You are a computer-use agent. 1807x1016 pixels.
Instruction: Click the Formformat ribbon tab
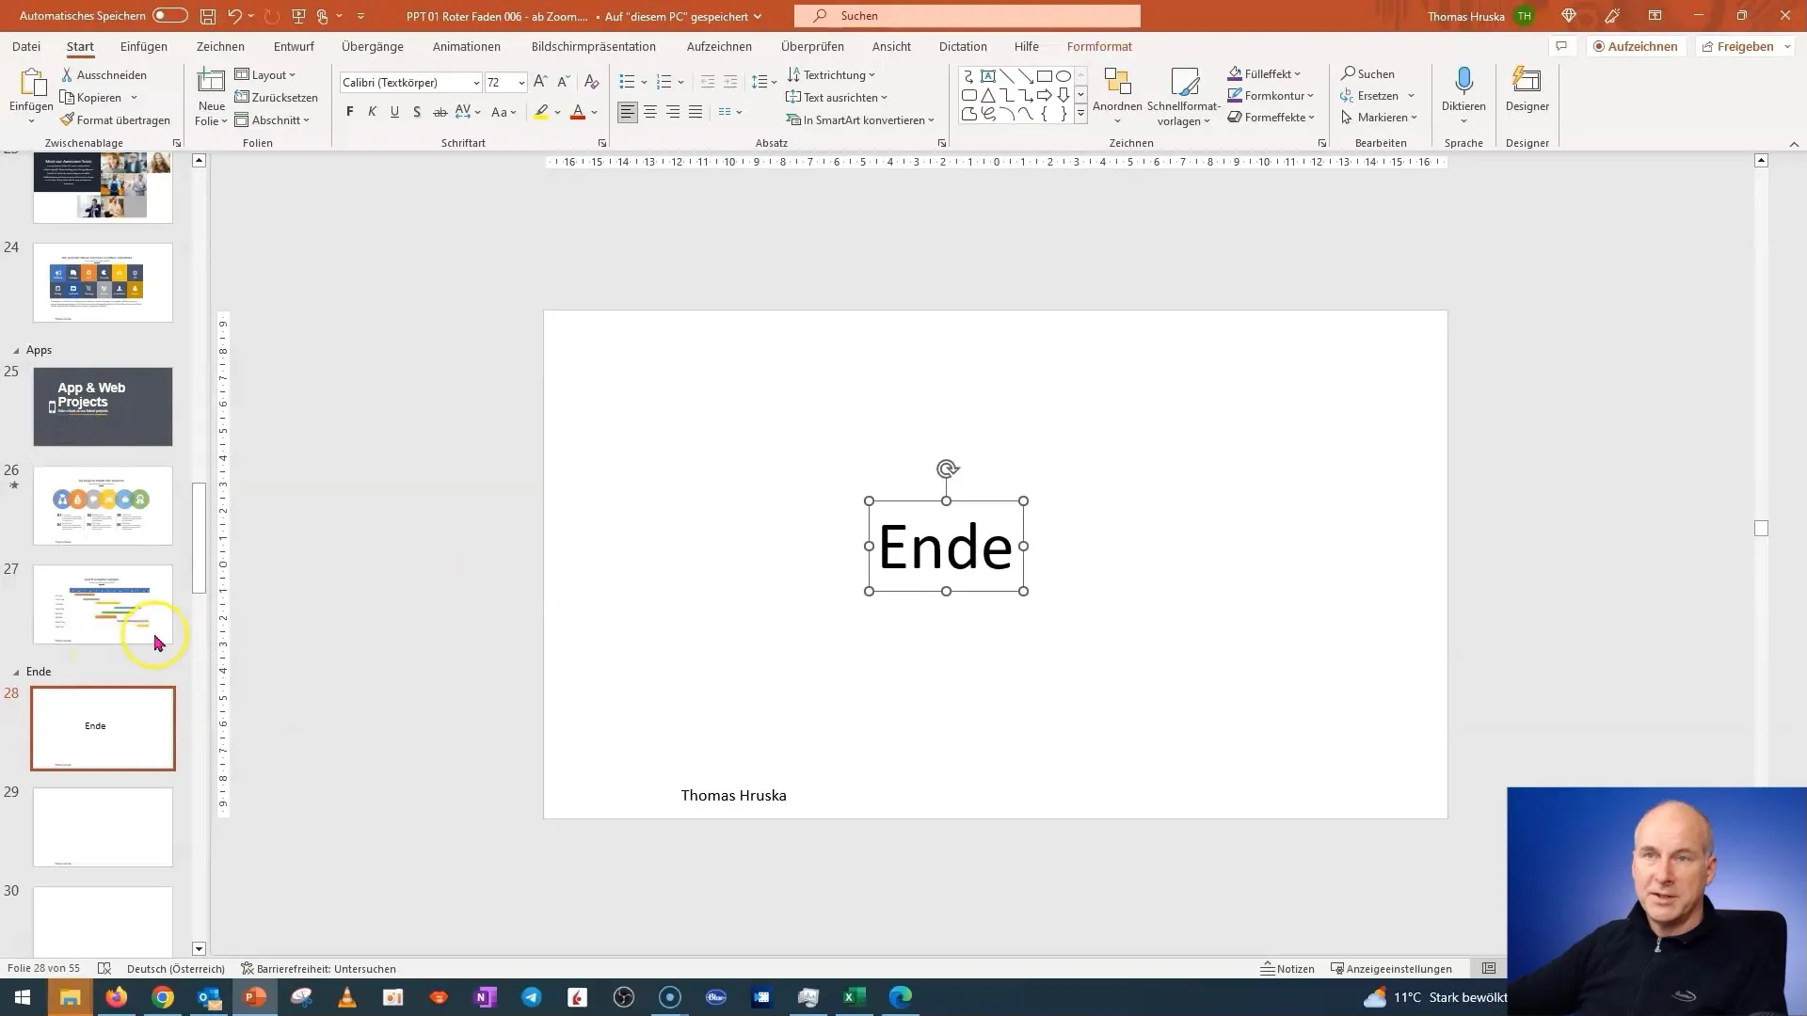[x=1098, y=46]
